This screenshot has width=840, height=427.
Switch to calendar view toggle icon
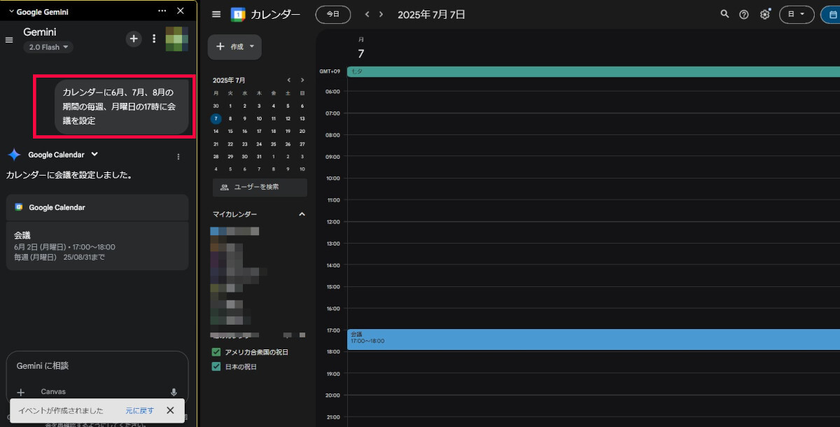tap(830, 14)
